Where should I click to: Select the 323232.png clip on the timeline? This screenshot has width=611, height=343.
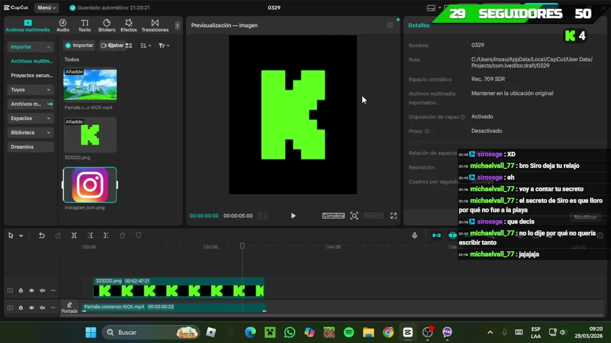click(179, 287)
